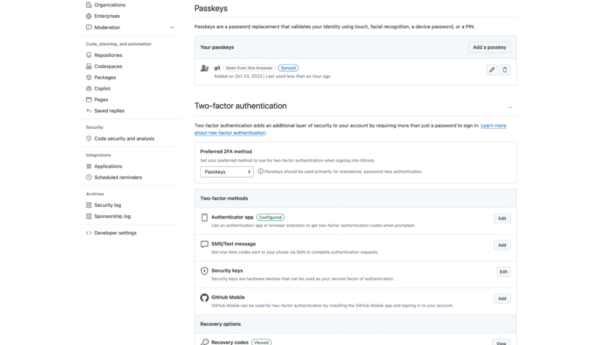Click the Packages box icon
The image size is (600, 345).
(89, 77)
